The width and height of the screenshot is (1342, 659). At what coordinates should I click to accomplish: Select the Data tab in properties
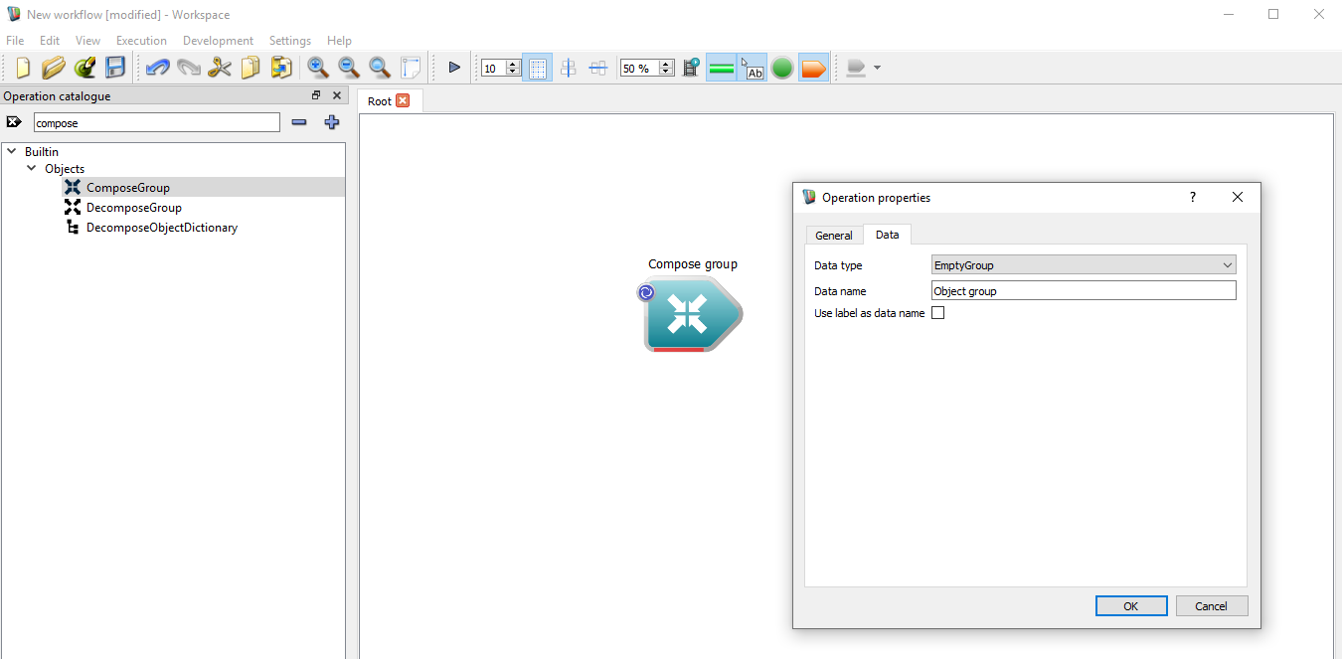tap(888, 235)
